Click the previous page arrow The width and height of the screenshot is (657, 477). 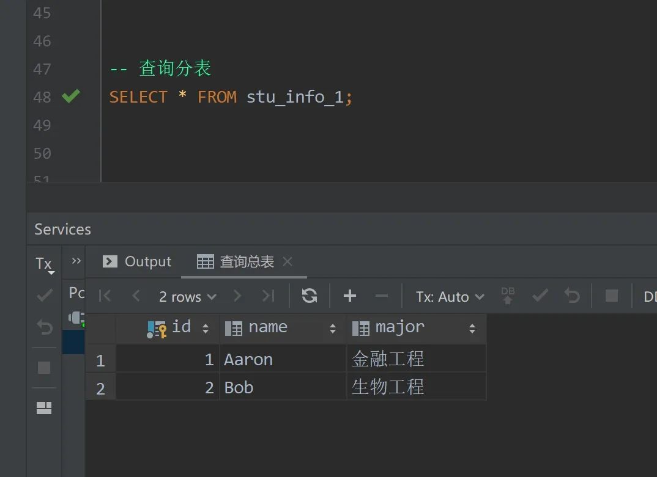[136, 296]
